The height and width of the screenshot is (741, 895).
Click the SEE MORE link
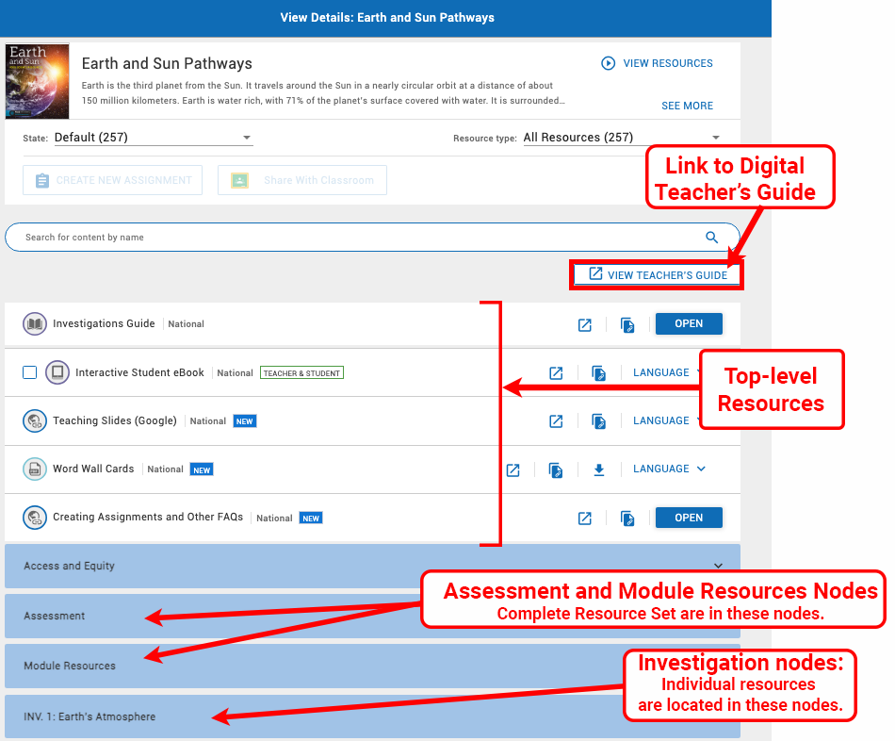pos(687,106)
